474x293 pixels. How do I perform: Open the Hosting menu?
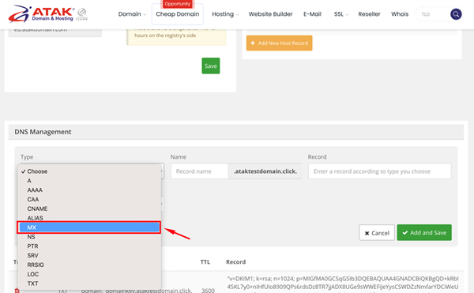(225, 14)
